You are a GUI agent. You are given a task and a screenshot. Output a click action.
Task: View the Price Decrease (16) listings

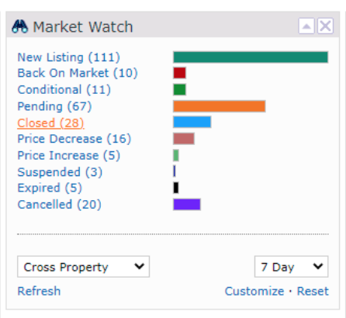74,139
